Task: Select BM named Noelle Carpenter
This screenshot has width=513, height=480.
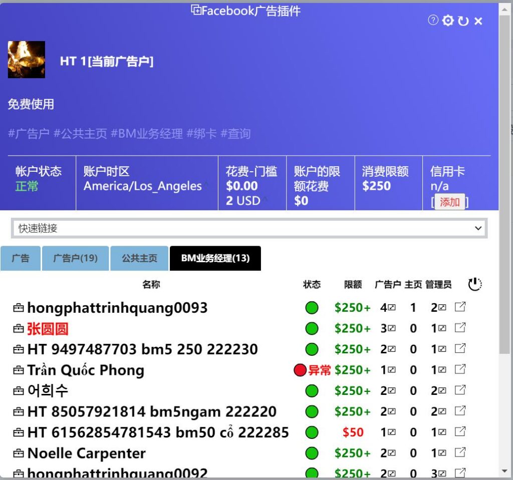Action: click(x=86, y=453)
